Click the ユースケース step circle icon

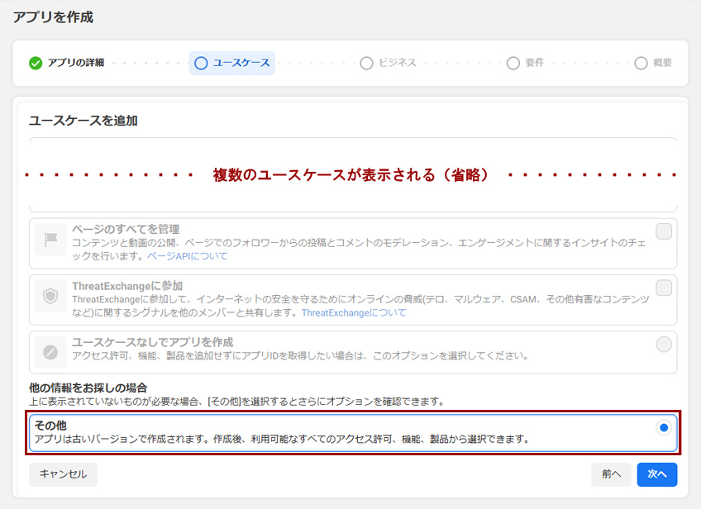[x=201, y=64]
